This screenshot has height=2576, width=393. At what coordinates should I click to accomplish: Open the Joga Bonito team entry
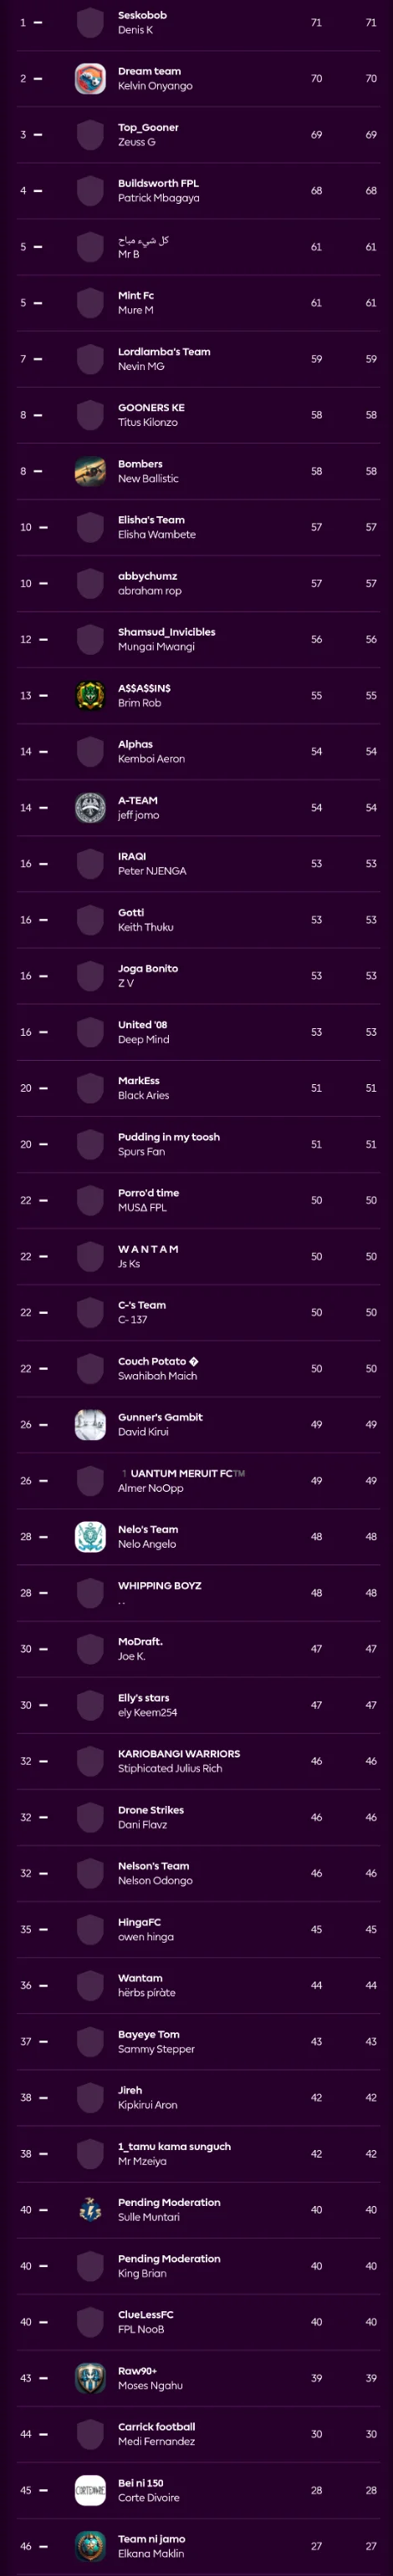point(148,968)
